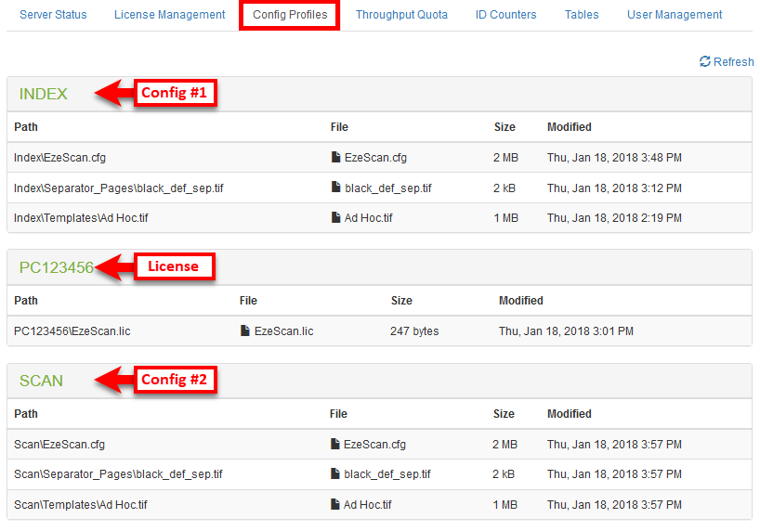Click file icon beside Ad Hoc.tif in INDEX
The height and width of the screenshot is (531, 760).
(336, 218)
